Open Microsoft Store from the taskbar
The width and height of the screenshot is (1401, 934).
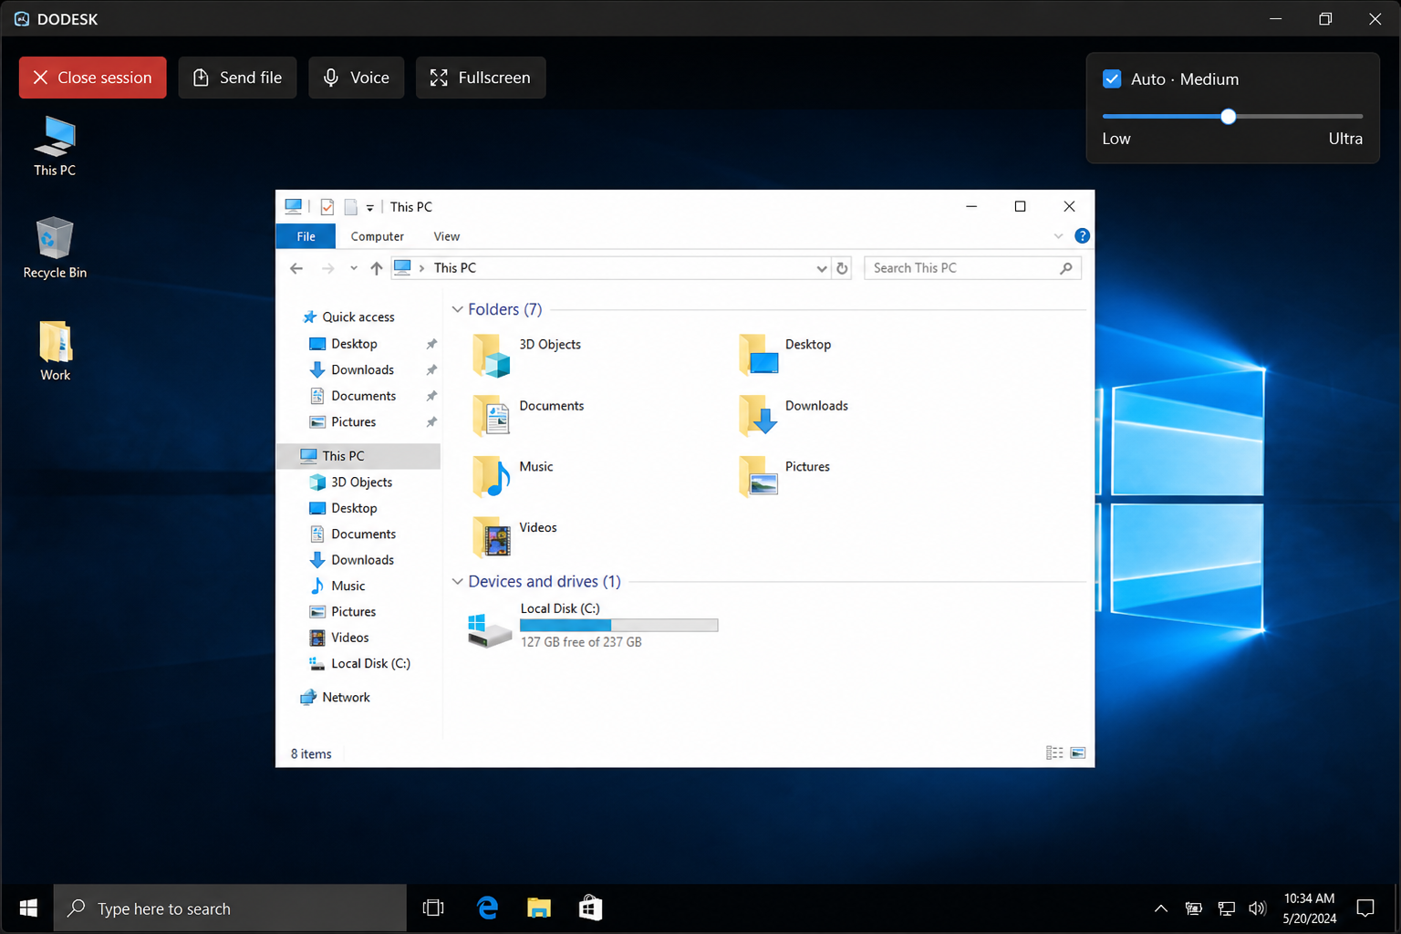click(x=590, y=908)
